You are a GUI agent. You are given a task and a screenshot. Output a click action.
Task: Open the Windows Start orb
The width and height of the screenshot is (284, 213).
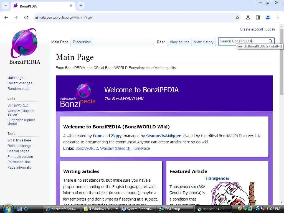(8, 209)
